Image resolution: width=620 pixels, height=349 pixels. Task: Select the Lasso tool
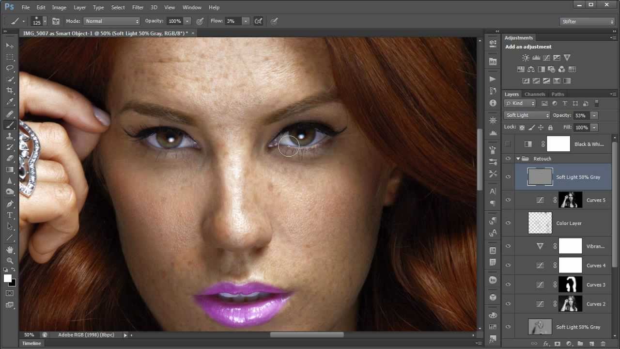10,68
